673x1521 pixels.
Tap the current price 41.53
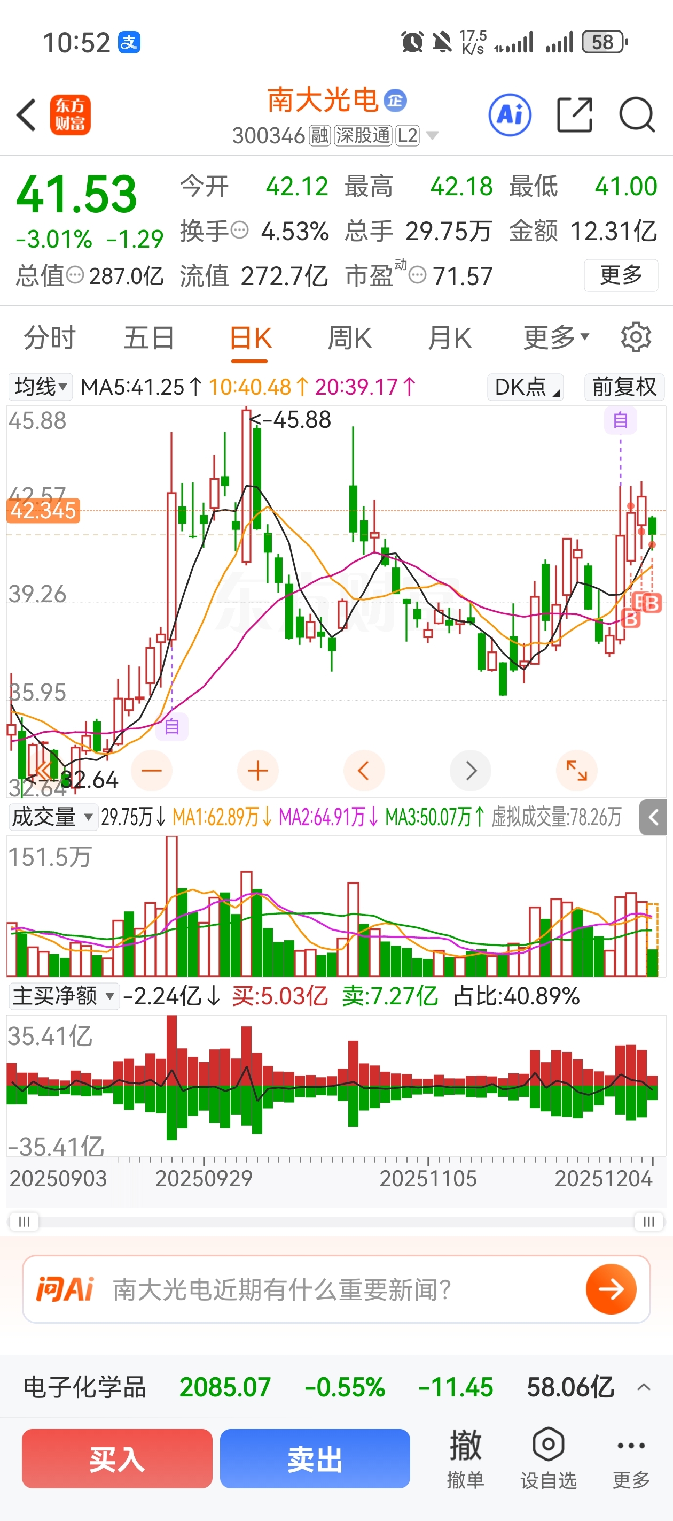(77, 194)
